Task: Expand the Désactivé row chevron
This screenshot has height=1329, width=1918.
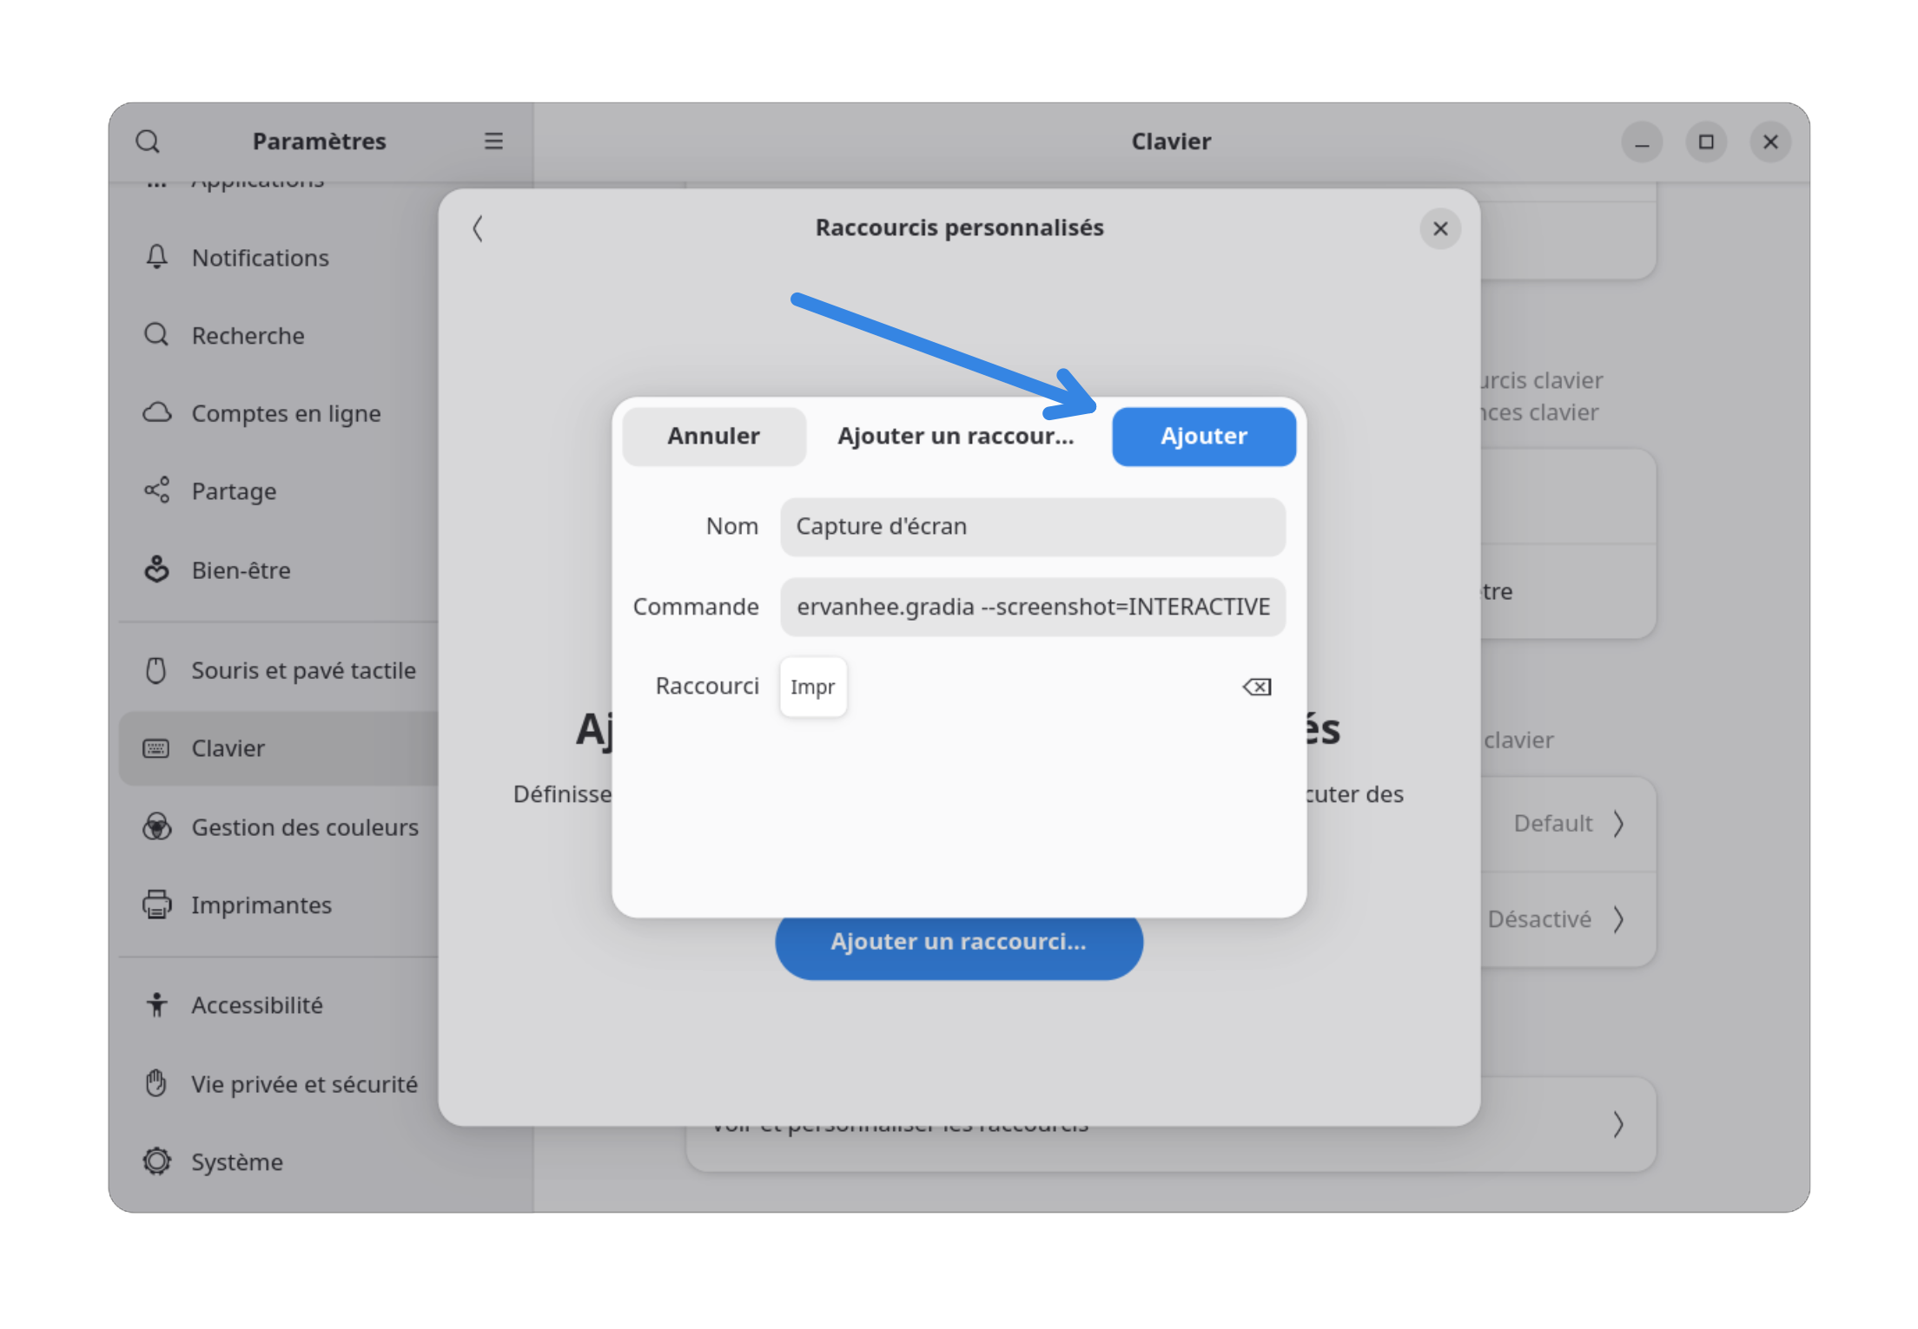Action: (x=1617, y=918)
